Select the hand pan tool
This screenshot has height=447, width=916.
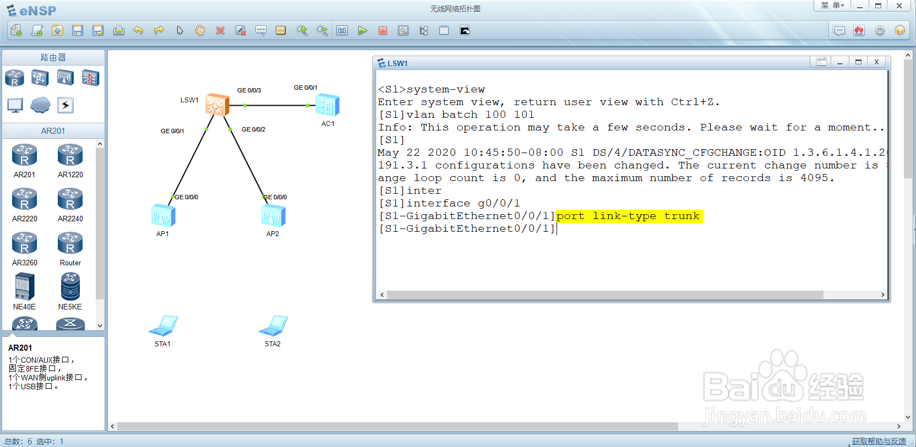[x=200, y=30]
